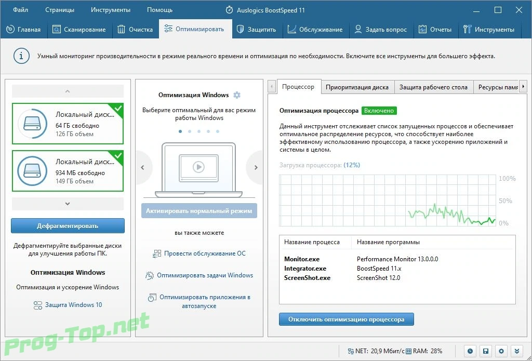Click Название процесса column header
Viewport: 532px width, 361px height.
tap(312, 242)
